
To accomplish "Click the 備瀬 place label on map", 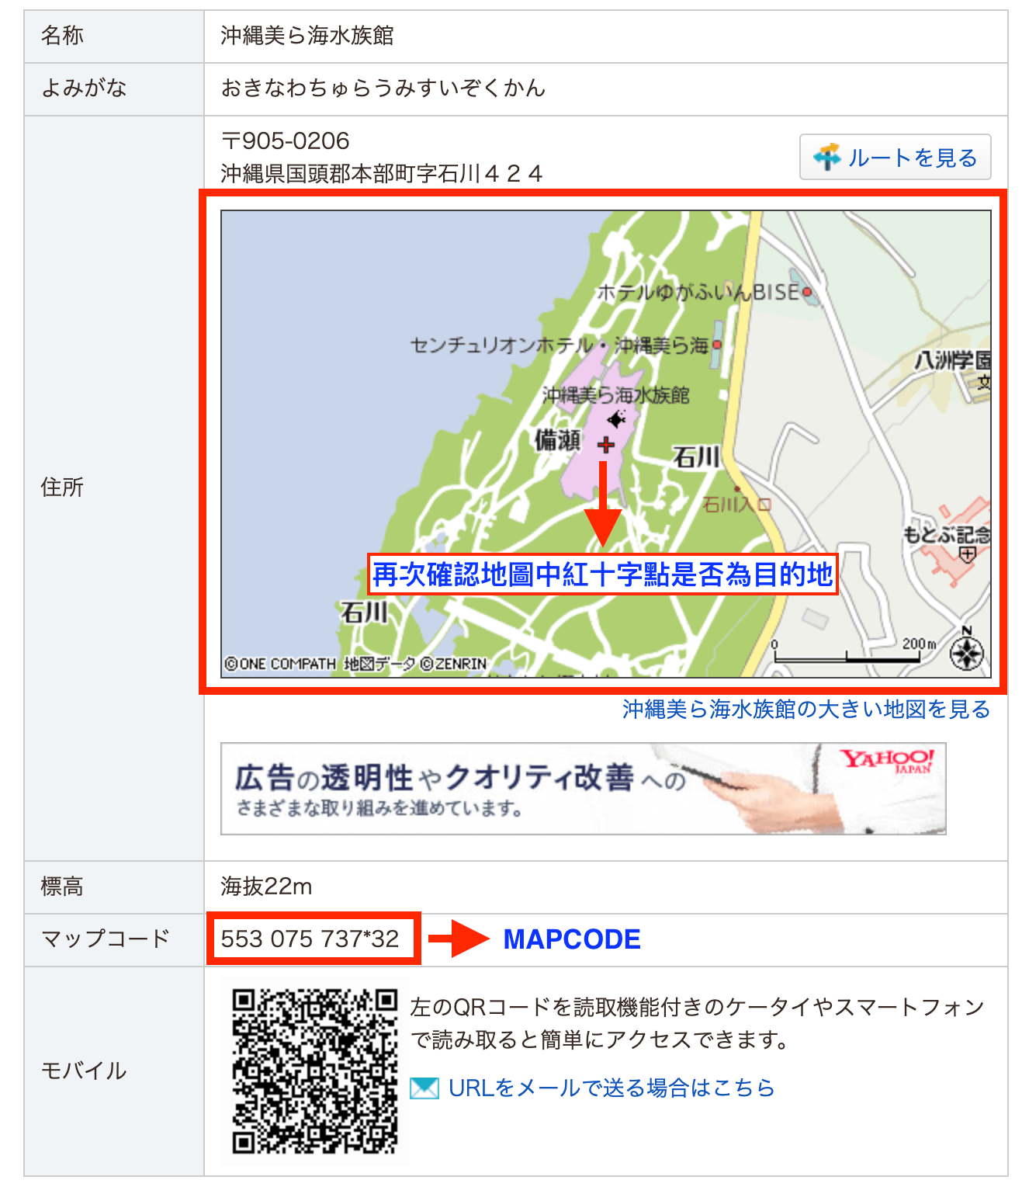I will click(x=557, y=440).
